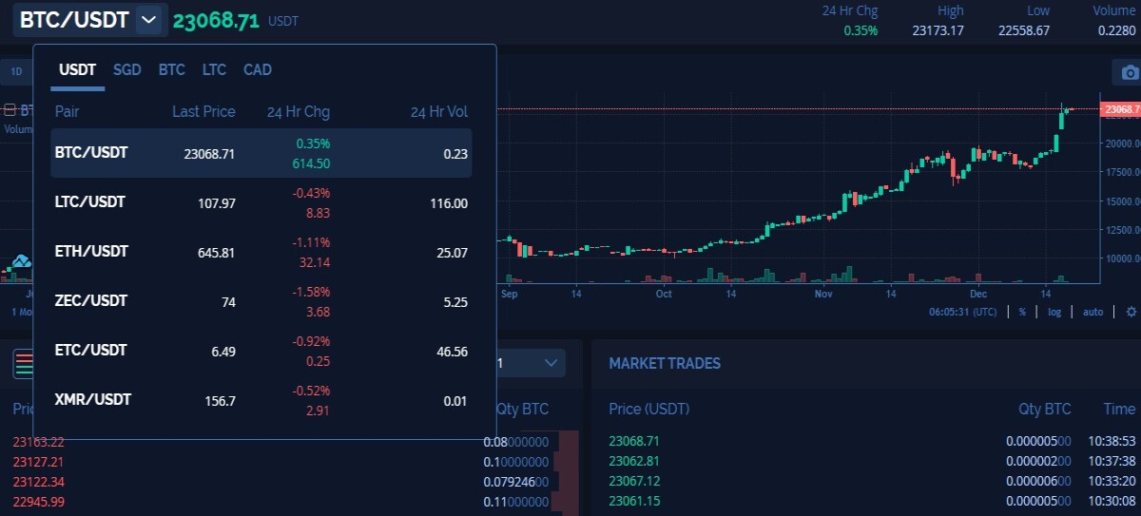
Task: Click the Volume value 0.2280
Action: (1117, 30)
